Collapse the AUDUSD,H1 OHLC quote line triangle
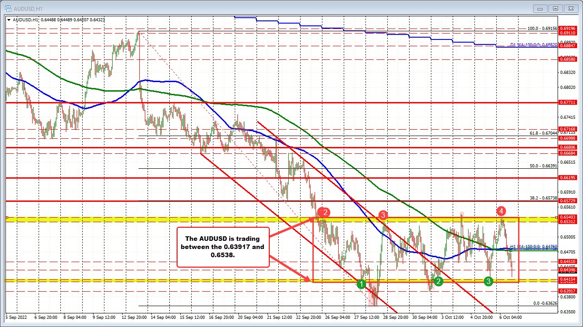583x327 pixels. coord(9,20)
